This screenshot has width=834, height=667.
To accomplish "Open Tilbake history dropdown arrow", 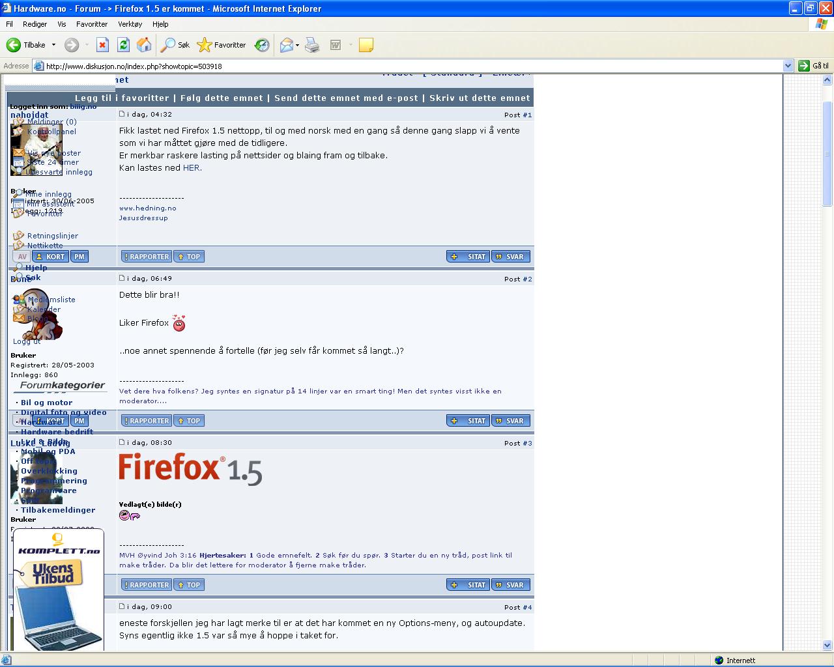I will point(53,45).
